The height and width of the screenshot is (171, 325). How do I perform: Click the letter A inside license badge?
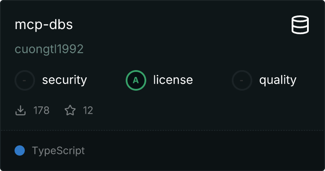[x=136, y=80]
